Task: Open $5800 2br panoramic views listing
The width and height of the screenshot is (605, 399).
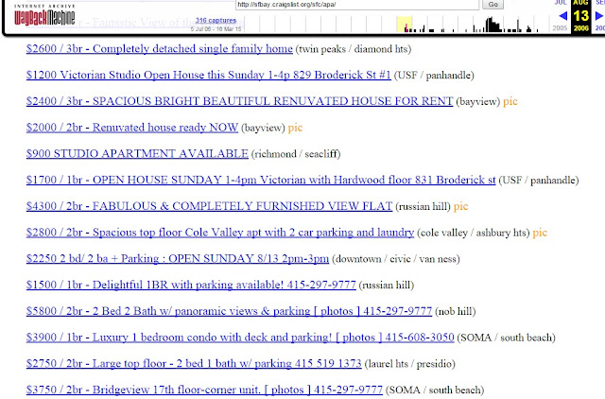Action: (229, 311)
